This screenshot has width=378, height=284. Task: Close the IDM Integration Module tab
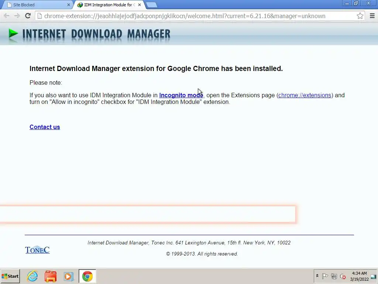coord(139,5)
